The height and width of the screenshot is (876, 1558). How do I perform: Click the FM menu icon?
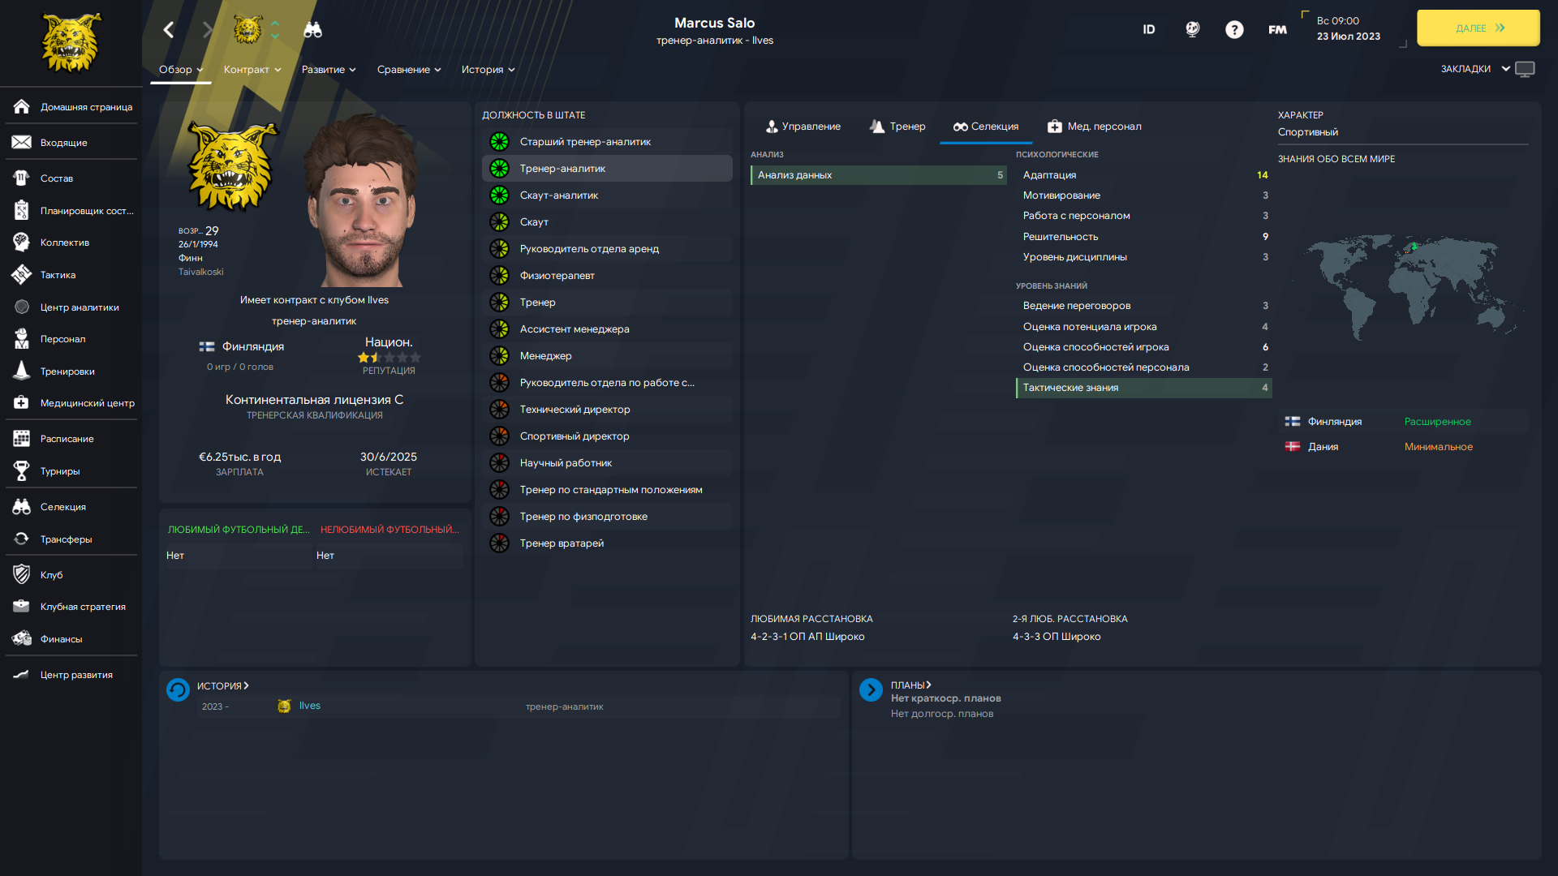(x=1277, y=30)
